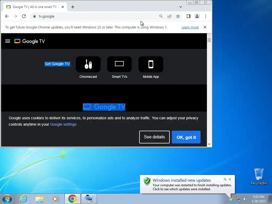Follow the Learn more link in the infobar
This screenshot has height=204, width=272.
click(x=190, y=27)
